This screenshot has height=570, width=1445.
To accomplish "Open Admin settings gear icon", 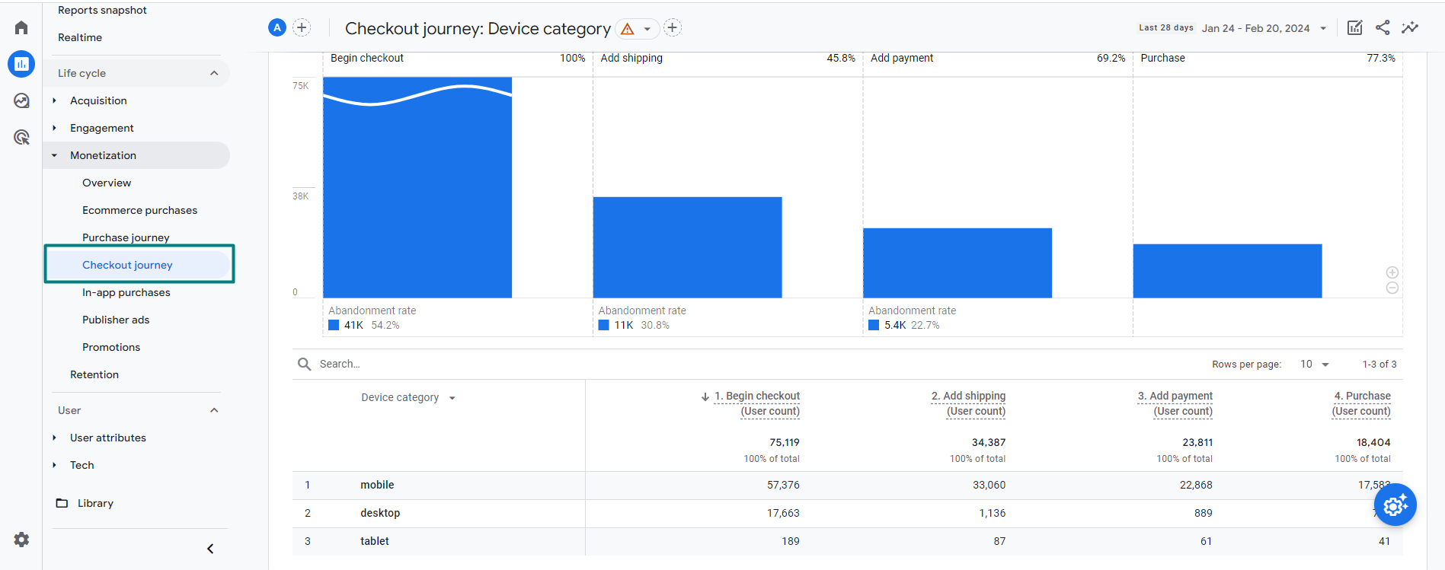I will pos(21,540).
